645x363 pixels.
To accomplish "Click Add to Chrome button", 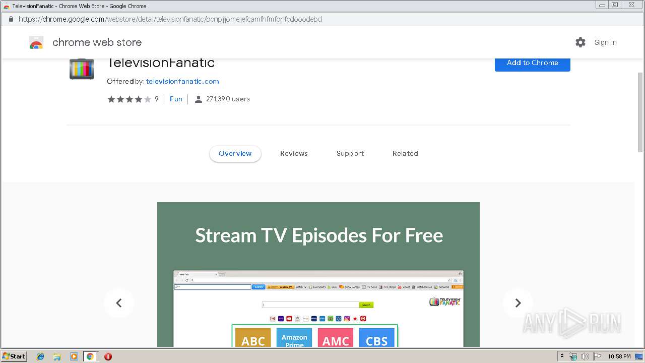I will click(533, 63).
